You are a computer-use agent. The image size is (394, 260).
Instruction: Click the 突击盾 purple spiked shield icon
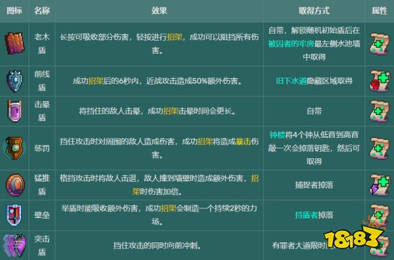[14, 246]
